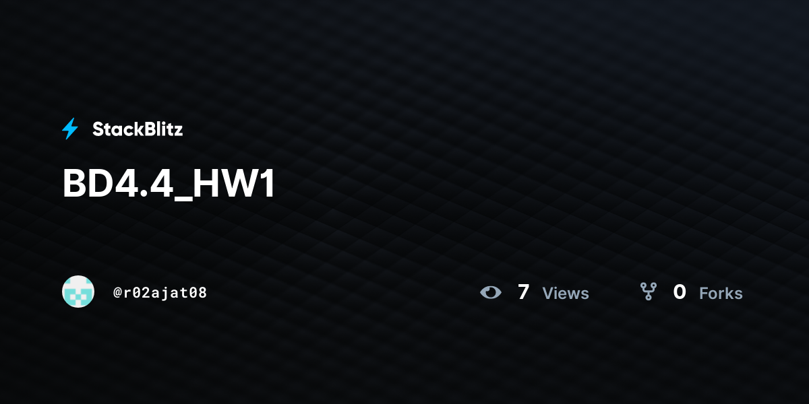Click the '@' symbol in the username
Viewport: 809px width, 404px height.
pyautogui.click(x=117, y=293)
